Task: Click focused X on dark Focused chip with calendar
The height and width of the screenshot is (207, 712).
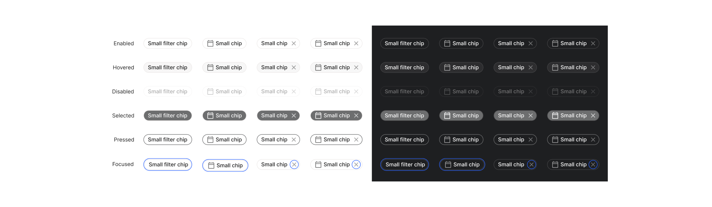Action: pyautogui.click(x=593, y=164)
